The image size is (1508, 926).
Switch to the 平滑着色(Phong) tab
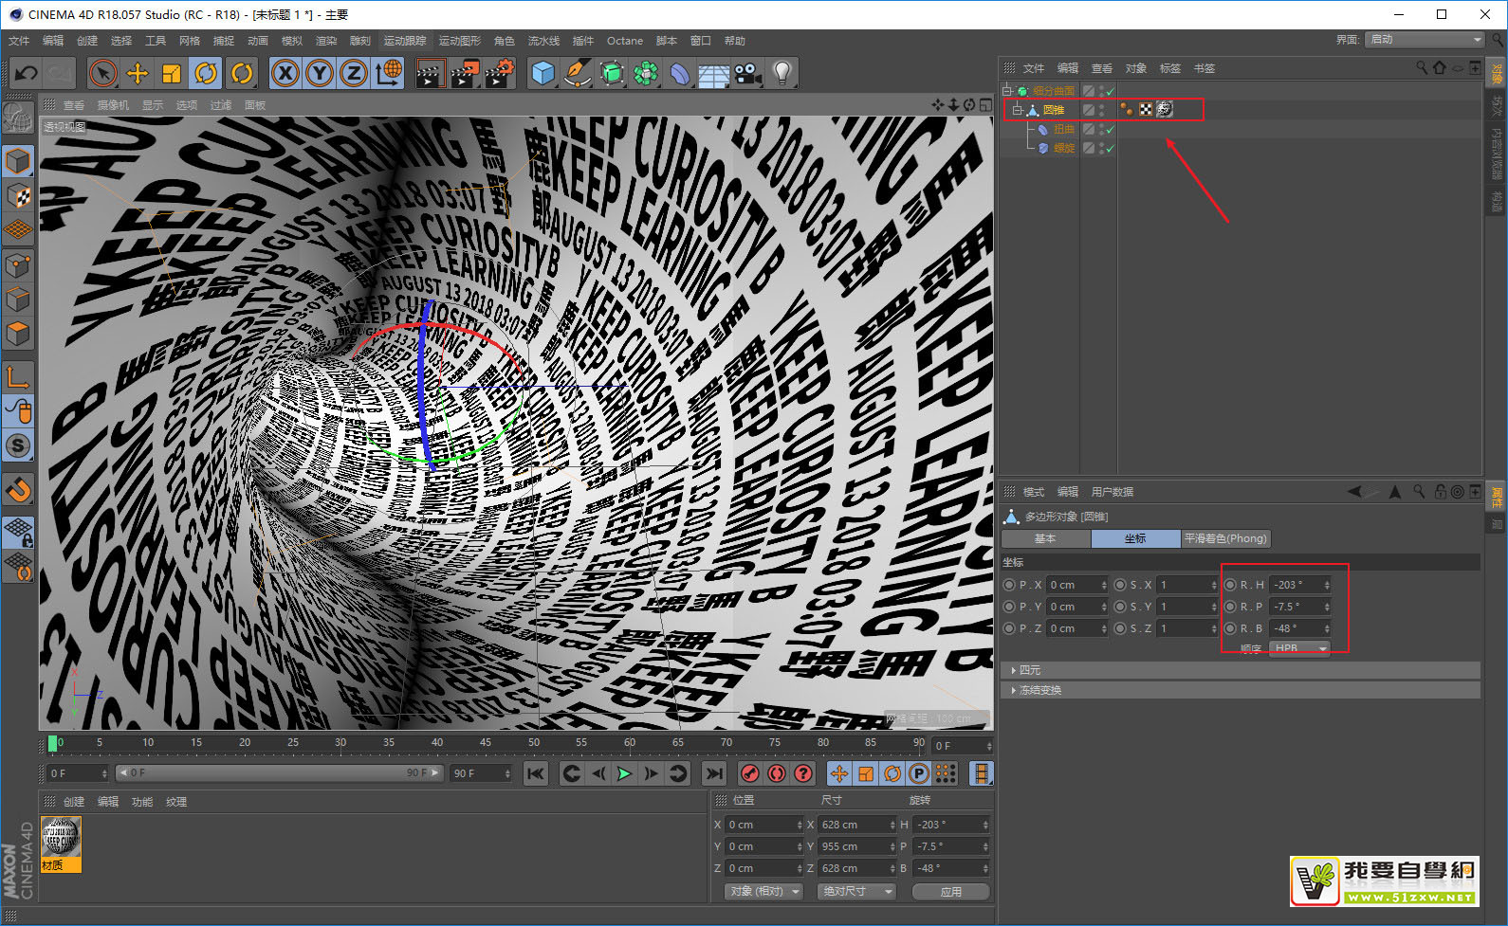[1225, 538]
